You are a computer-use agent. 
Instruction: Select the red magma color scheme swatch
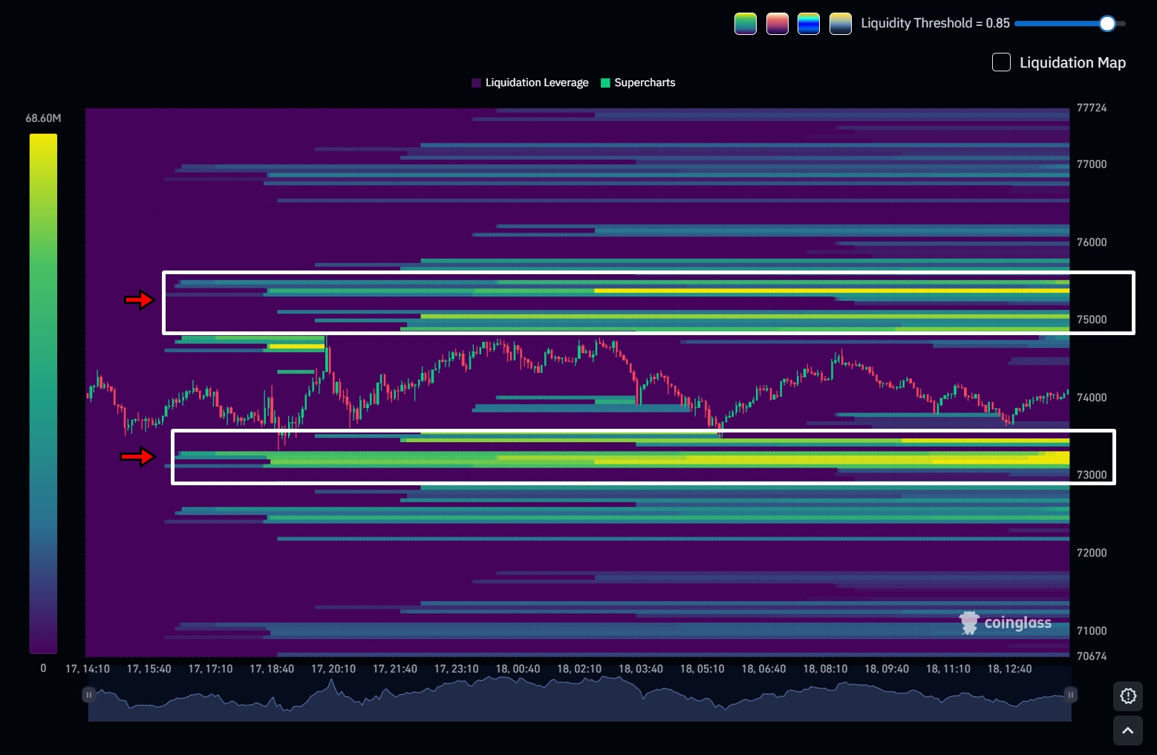point(777,23)
